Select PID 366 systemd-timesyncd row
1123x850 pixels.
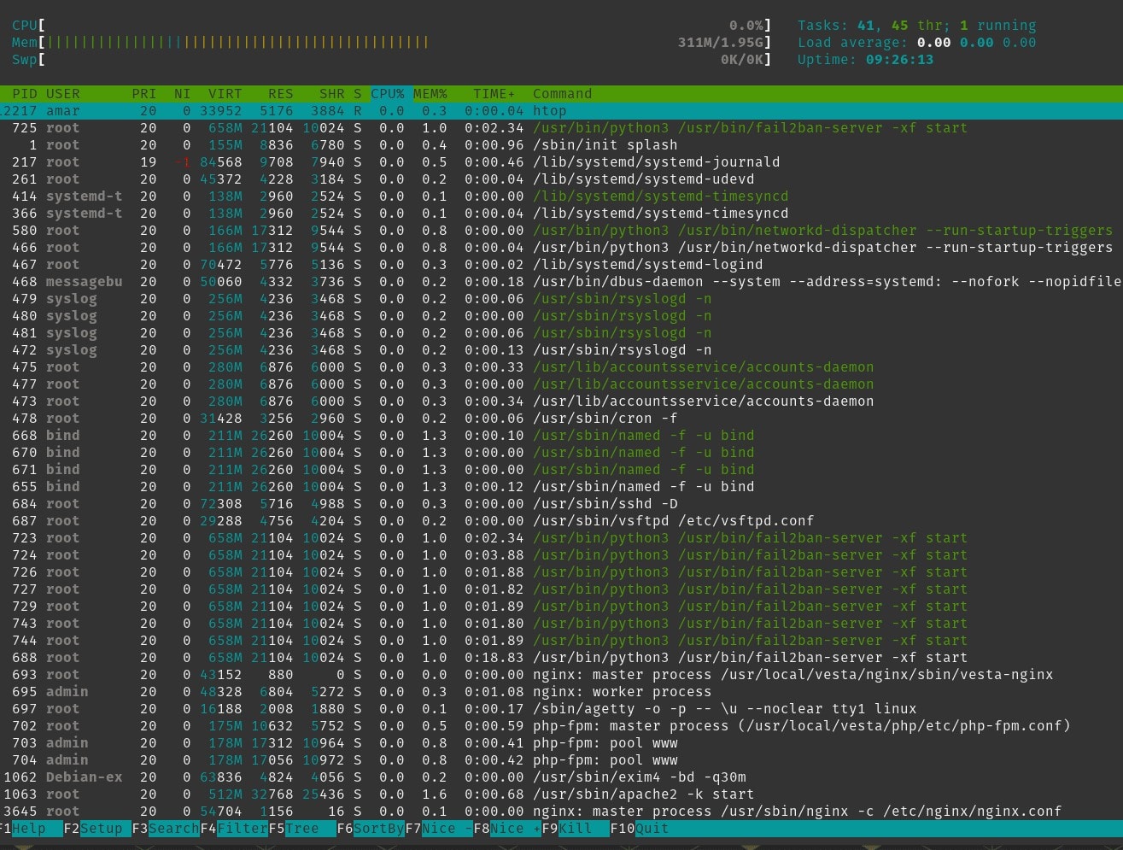click(x=561, y=214)
